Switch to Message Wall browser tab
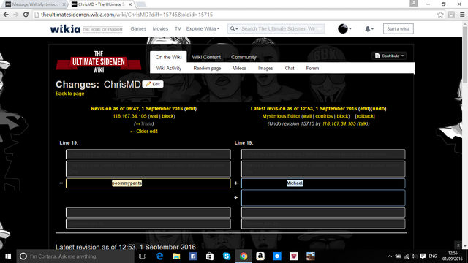This screenshot has height=263, width=468. (x=35, y=4)
